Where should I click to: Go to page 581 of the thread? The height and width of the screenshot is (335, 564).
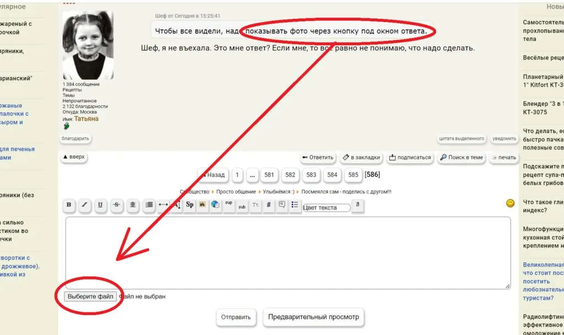(269, 175)
